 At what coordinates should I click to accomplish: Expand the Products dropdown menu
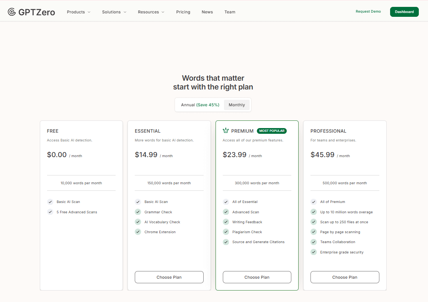78,12
